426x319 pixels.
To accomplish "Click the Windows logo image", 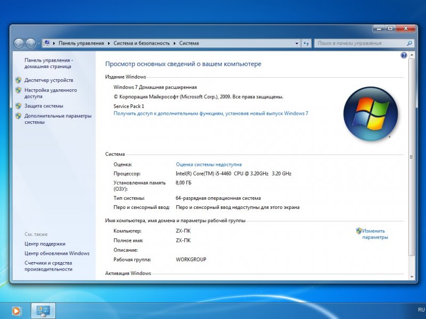I will pyautogui.click(x=371, y=114).
